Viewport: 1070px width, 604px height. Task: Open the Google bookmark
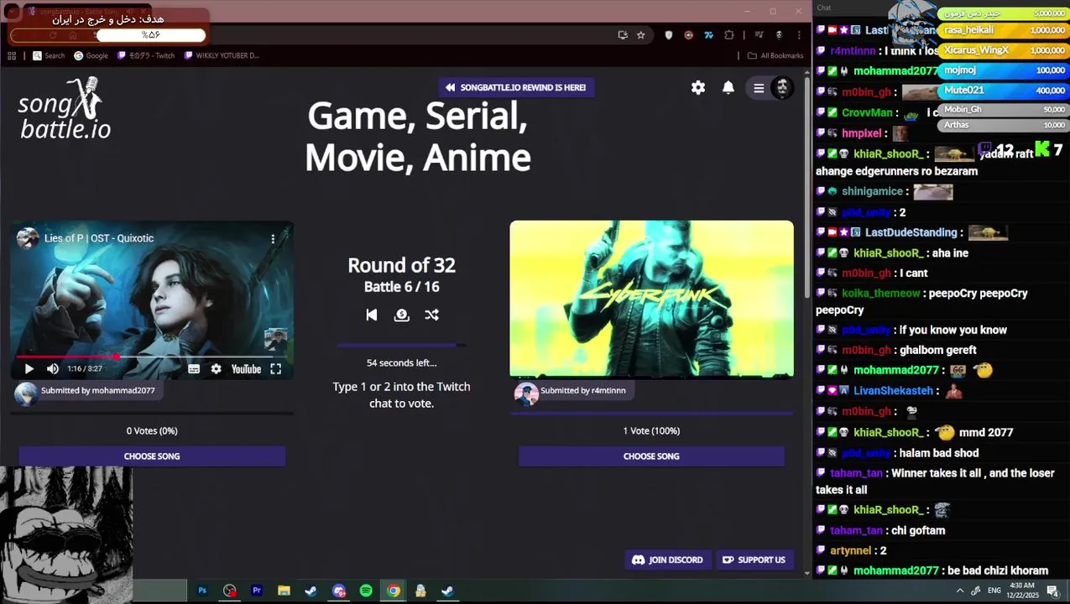pyautogui.click(x=91, y=55)
